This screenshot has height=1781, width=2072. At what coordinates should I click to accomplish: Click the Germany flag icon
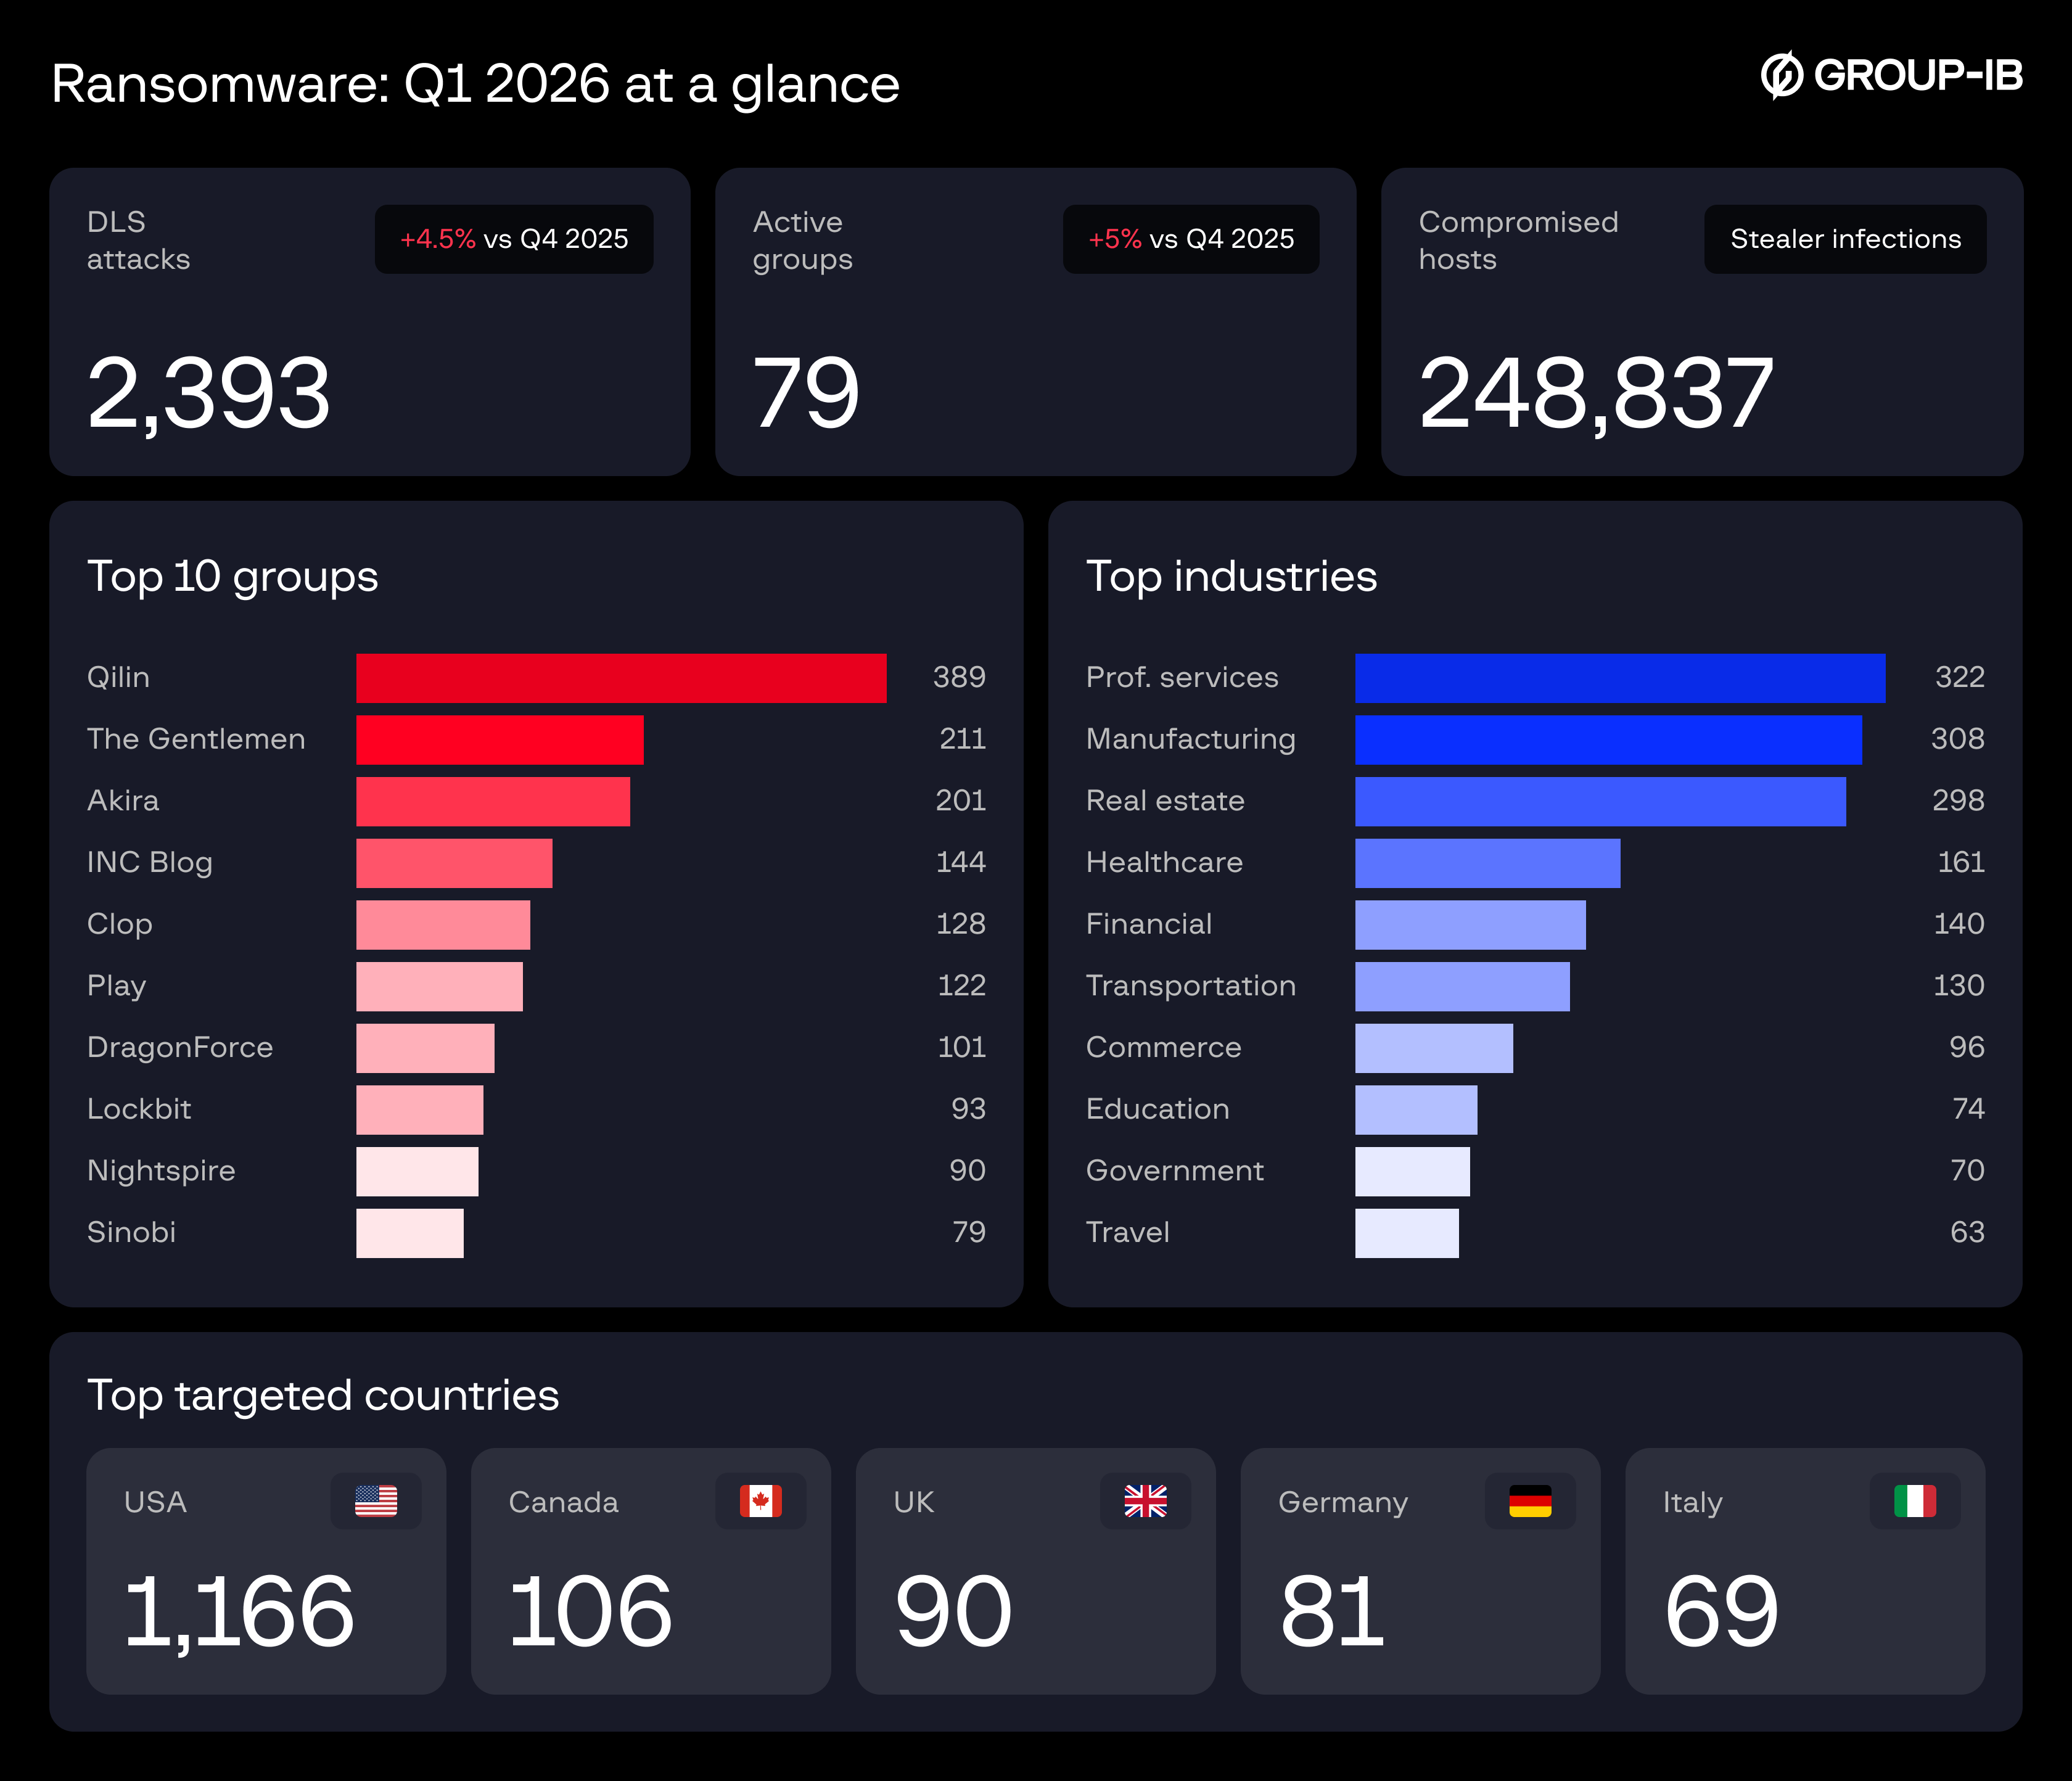coord(1530,1501)
